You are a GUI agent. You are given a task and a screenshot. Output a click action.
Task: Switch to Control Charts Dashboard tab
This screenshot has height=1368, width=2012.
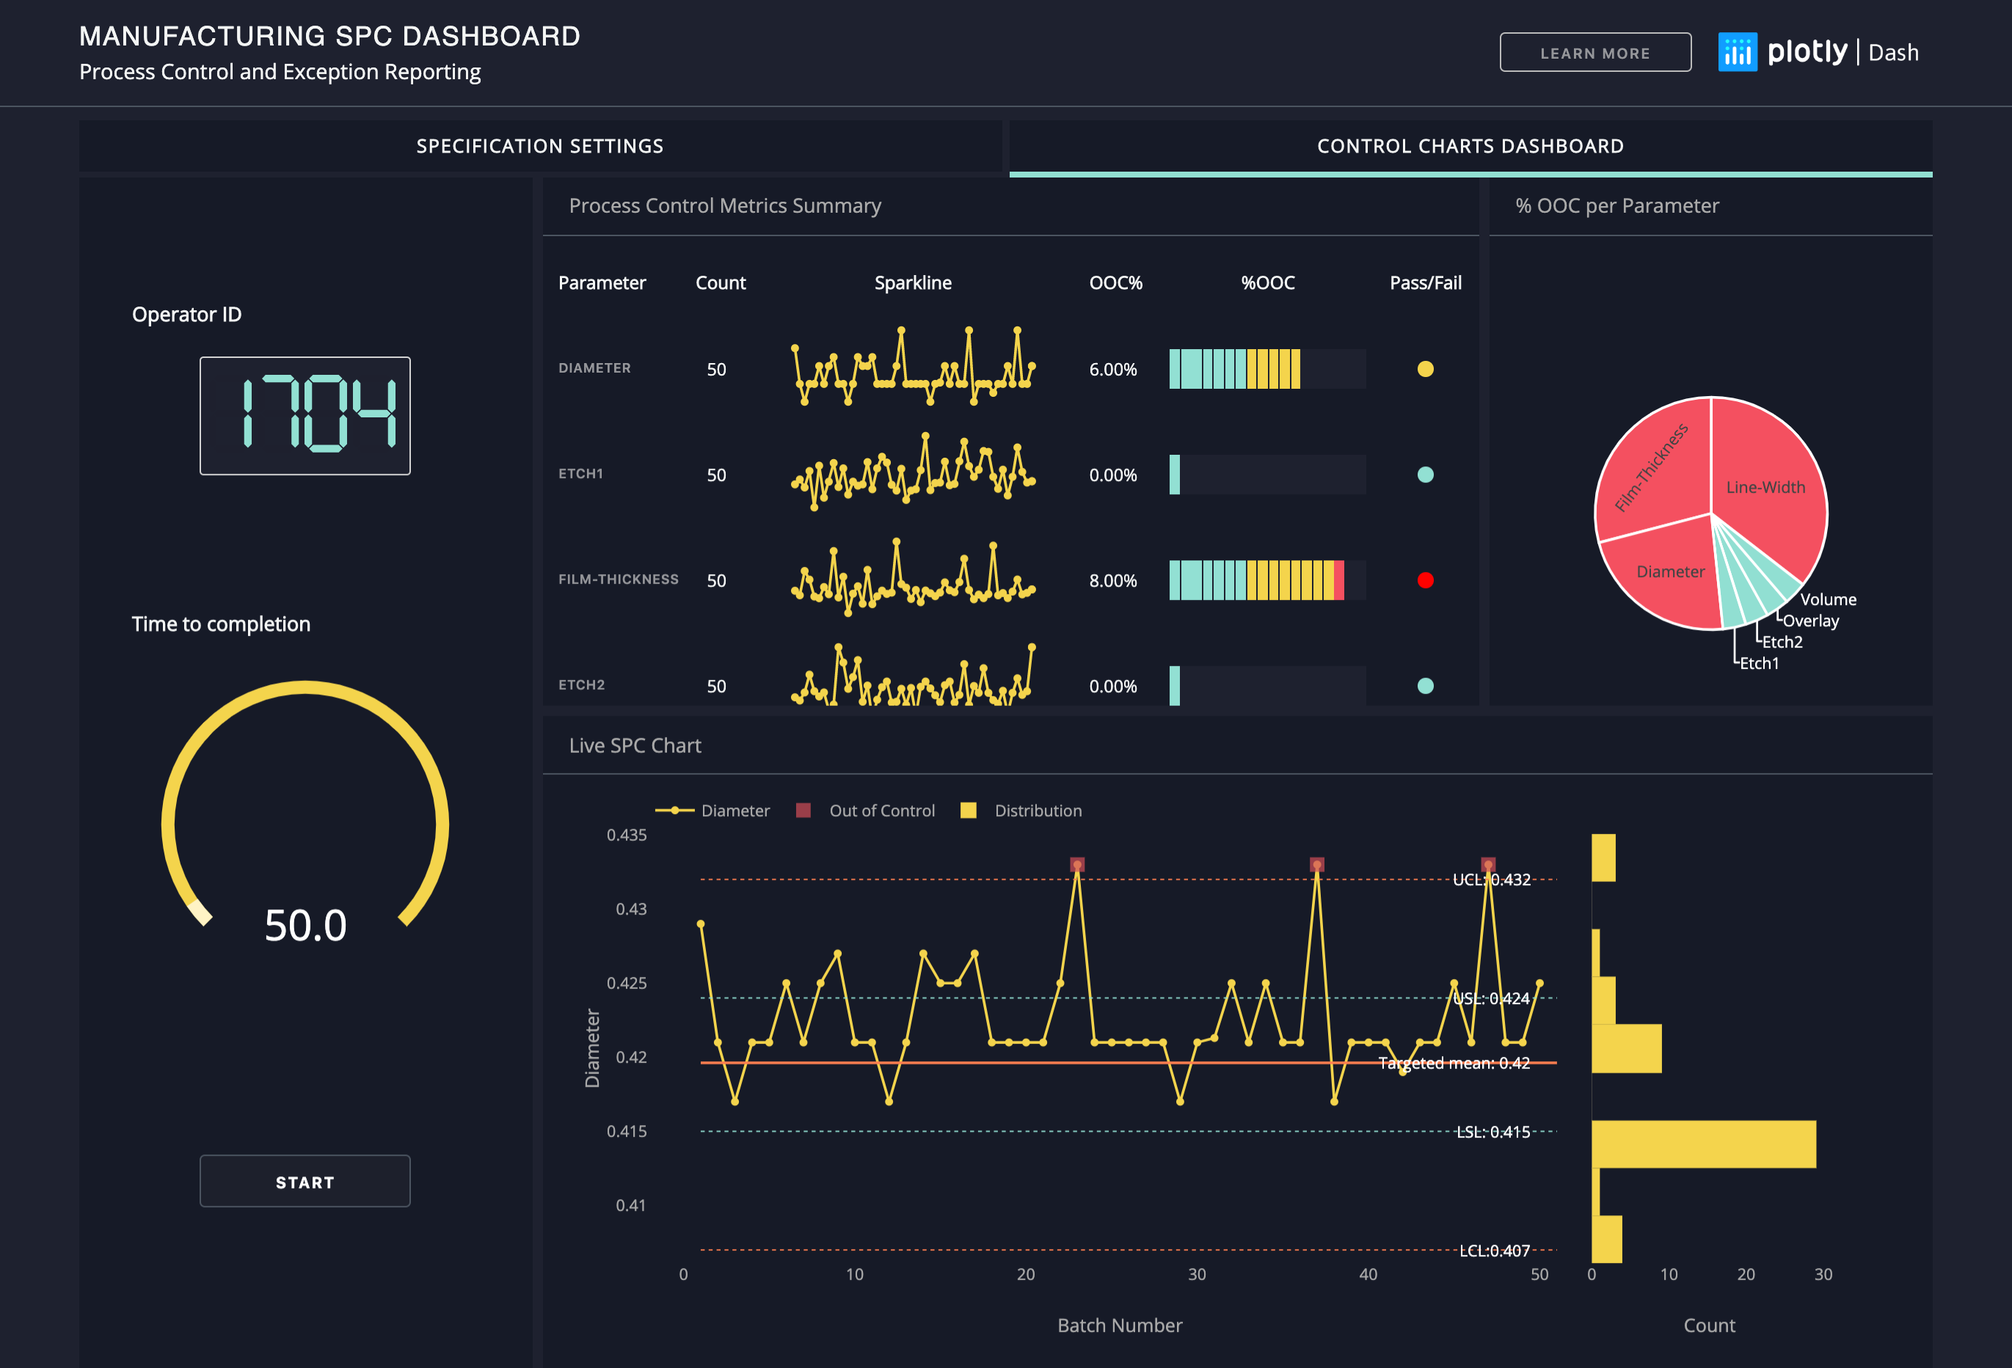coord(1470,146)
